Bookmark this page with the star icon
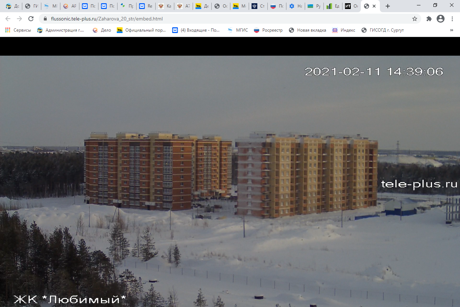The height and width of the screenshot is (307, 460). click(x=415, y=19)
